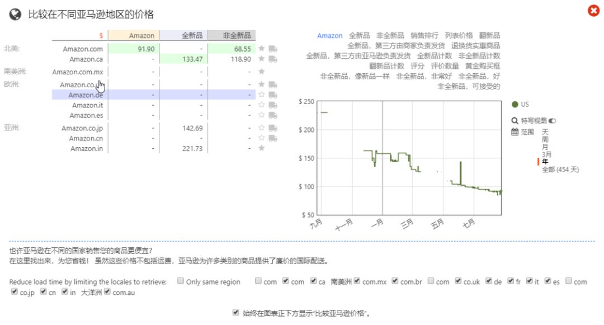Toggle the 退换货实惠商品 chart legend link
The width and height of the screenshot is (604, 325).
click(x=476, y=45)
